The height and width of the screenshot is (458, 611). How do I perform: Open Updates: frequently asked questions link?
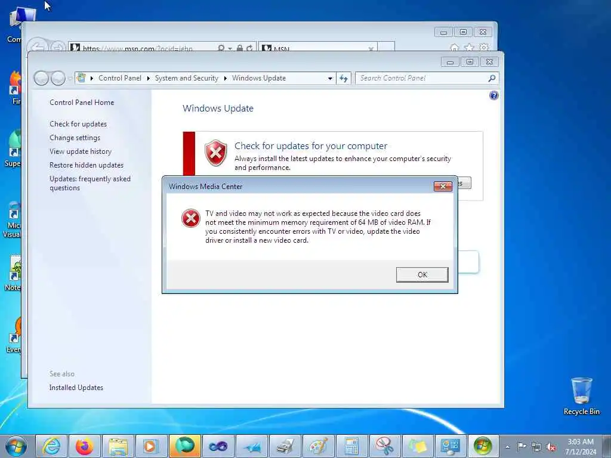click(x=90, y=183)
